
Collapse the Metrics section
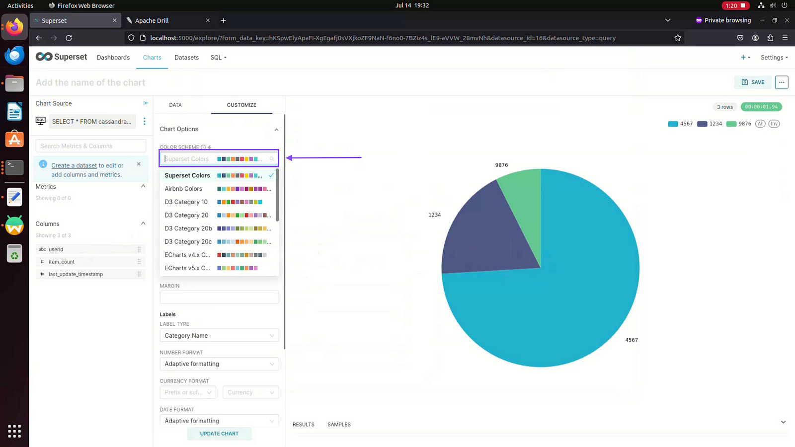point(143,187)
